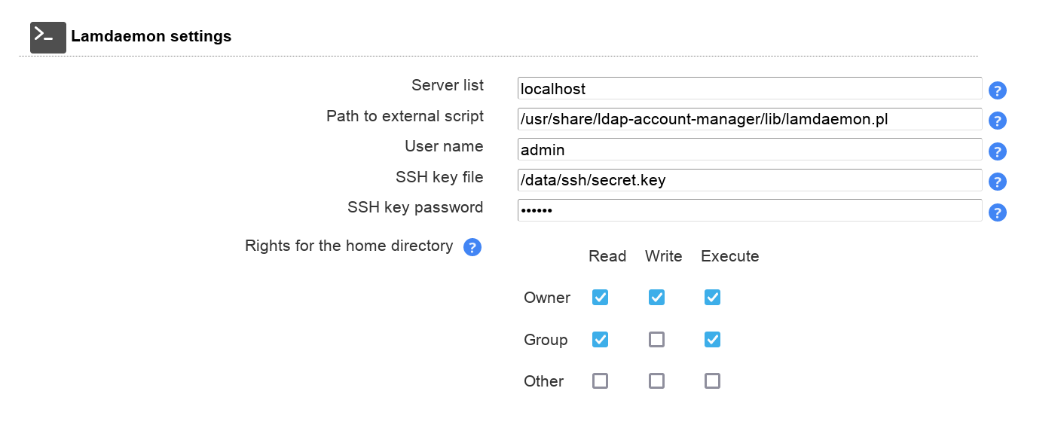Enable Other Execute permission
This screenshot has width=1064, height=431.
712,381
